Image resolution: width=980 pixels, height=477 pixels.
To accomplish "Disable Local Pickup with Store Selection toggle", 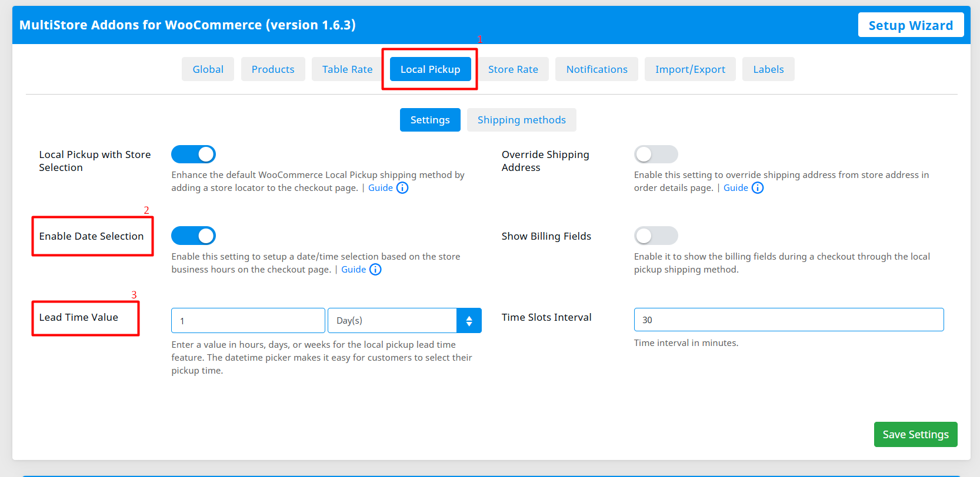I will click(x=194, y=154).
